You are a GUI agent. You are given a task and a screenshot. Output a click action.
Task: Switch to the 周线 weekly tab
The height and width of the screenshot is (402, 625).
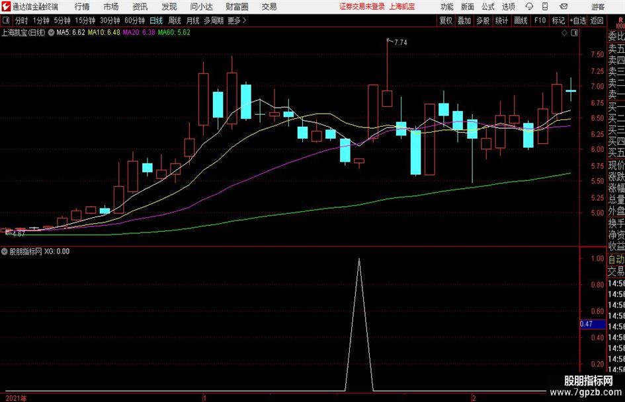174,20
